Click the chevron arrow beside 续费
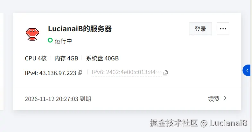Viewport: 252px width, 132px height. click(x=225, y=98)
